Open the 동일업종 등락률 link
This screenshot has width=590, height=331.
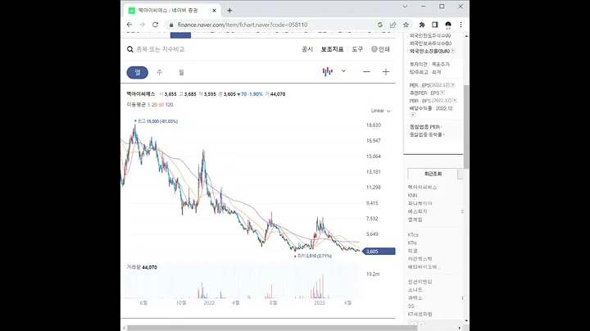[x=427, y=134]
